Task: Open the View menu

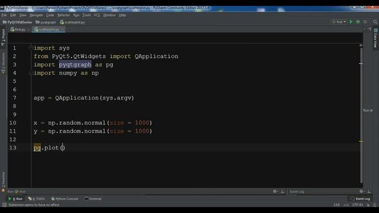Action: point(23,15)
